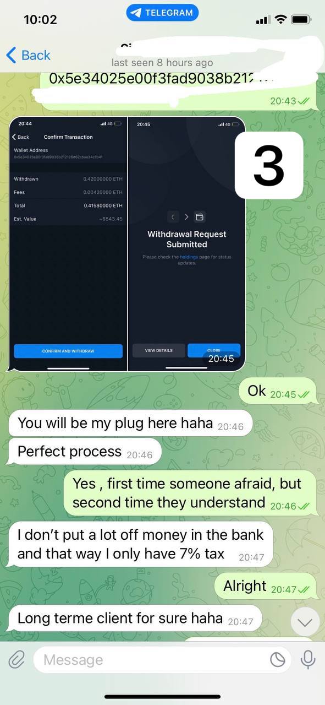Open the sticker panel icon in message field
The height and width of the screenshot is (705, 325).
pos(278,659)
